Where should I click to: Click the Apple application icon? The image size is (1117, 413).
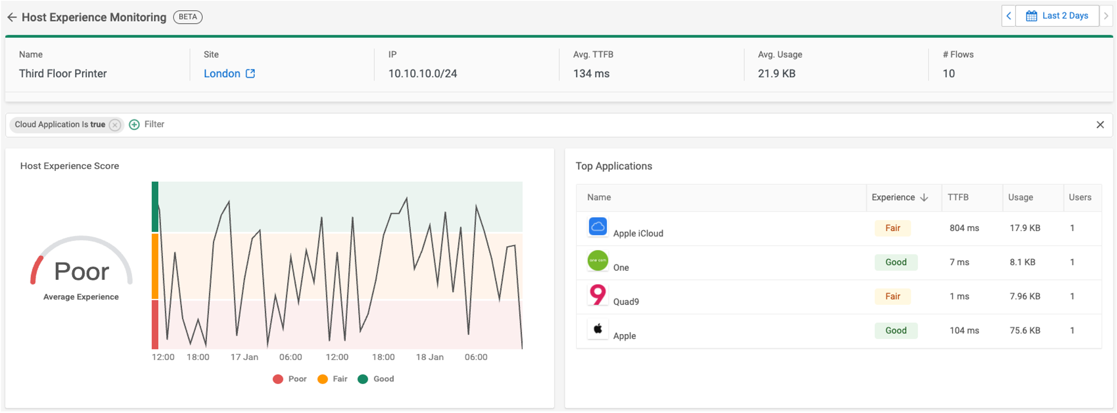tap(598, 330)
